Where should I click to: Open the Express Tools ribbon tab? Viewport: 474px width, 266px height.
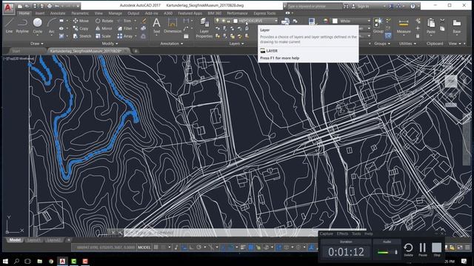[x=264, y=13]
